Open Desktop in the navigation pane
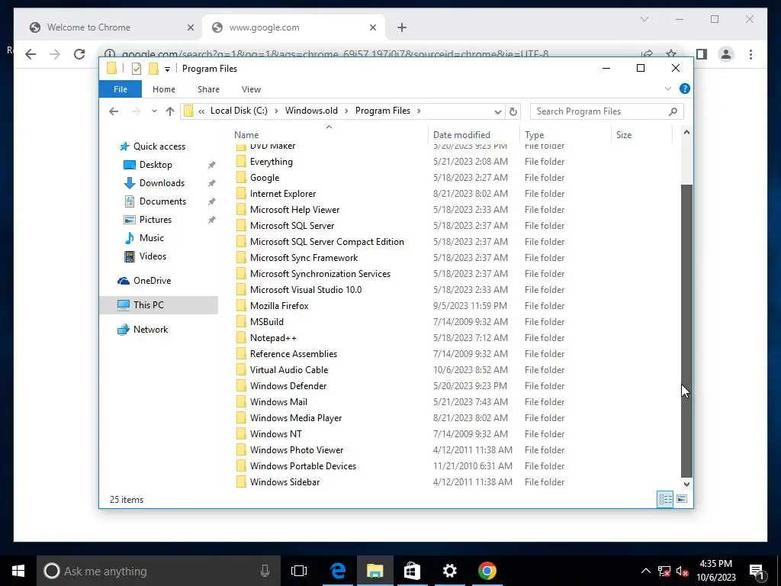The height and width of the screenshot is (586, 781). tap(156, 165)
